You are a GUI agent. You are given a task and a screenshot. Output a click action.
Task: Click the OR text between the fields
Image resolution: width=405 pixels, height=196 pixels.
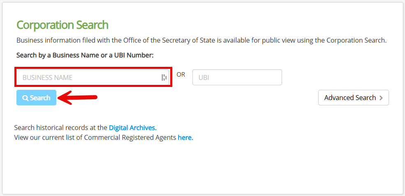181,75
